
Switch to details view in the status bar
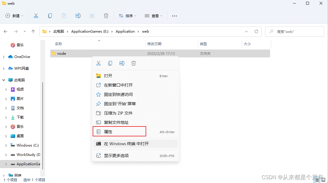(317, 180)
